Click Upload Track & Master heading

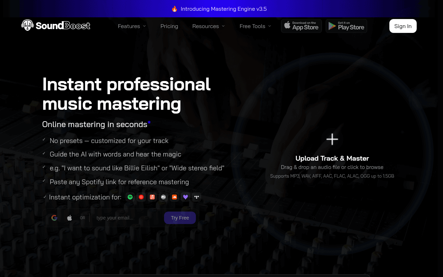click(x=332, y=158)
